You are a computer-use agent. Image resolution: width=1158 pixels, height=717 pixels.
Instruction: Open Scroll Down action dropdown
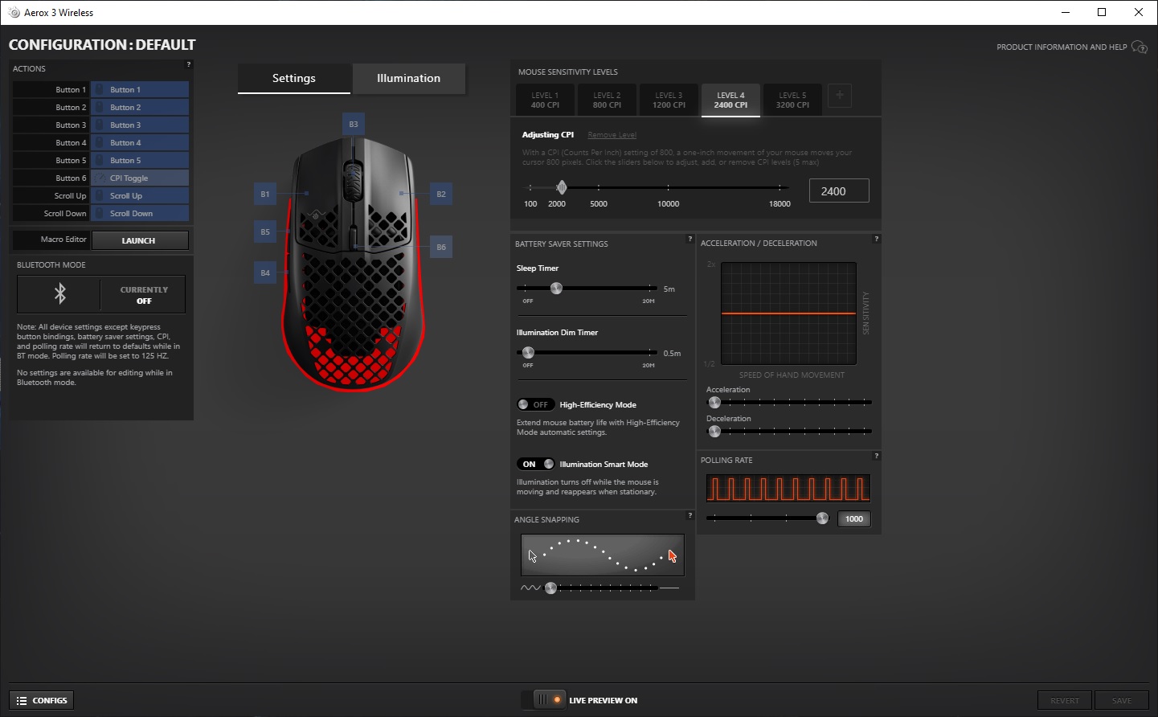coord(140,213)
